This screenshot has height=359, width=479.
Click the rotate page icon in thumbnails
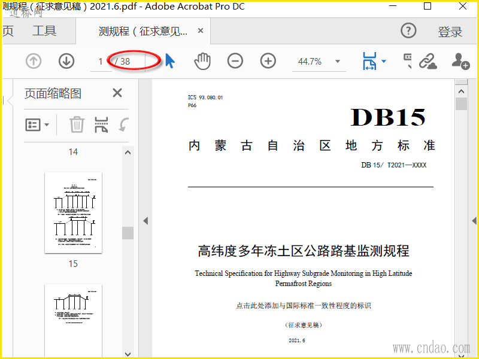[x=124, y=124]
